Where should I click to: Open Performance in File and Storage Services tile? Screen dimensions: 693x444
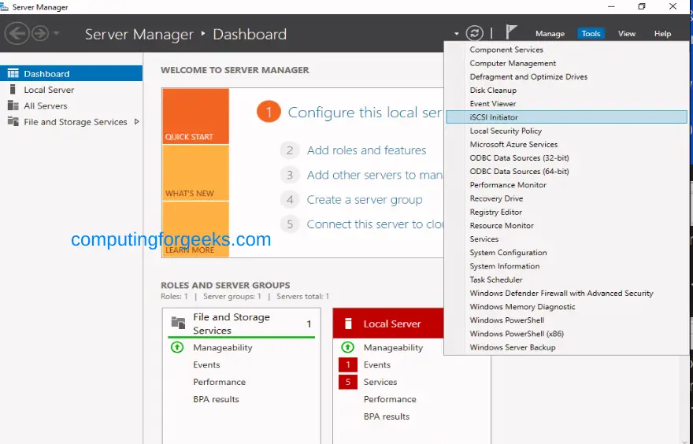219,382
